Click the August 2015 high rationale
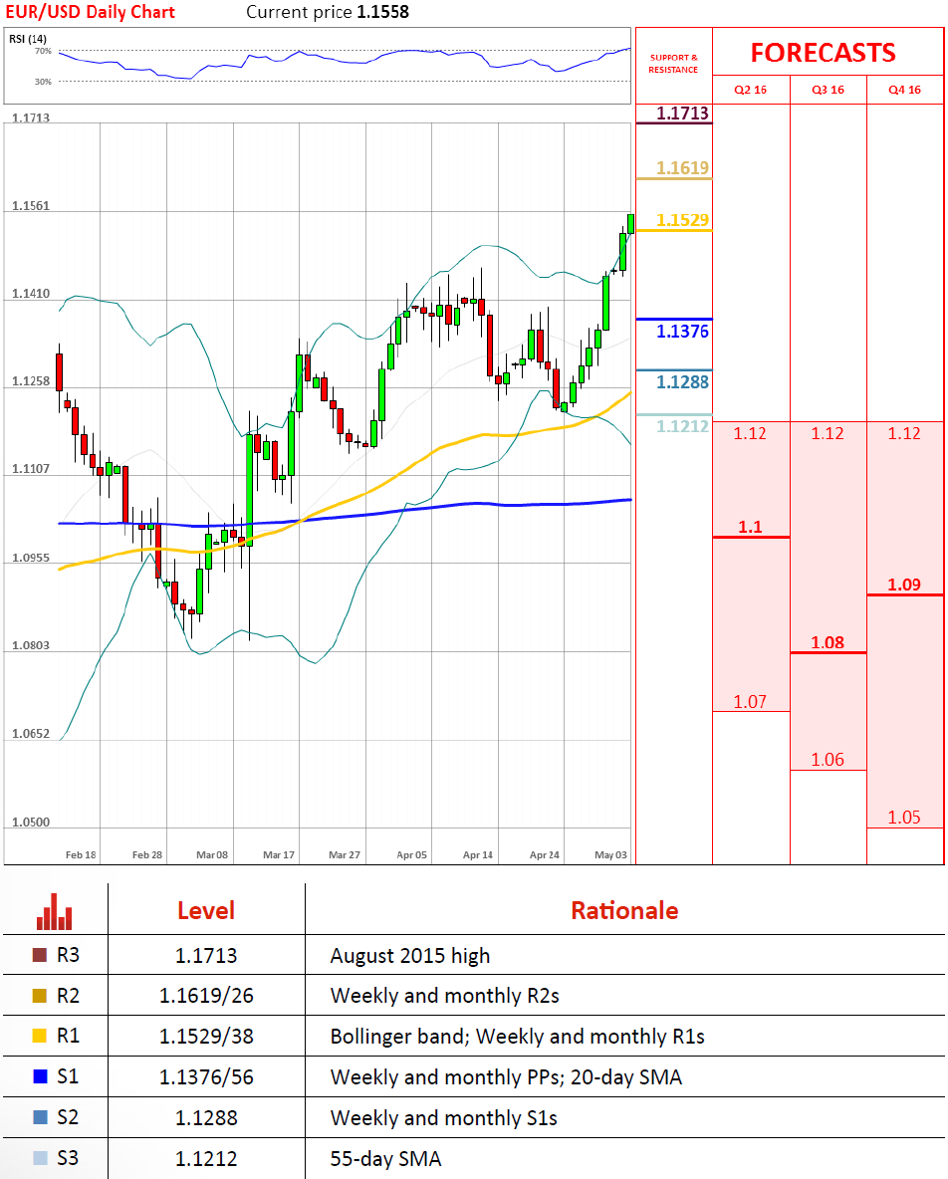This screenshot has width=948, height=1179. click(410, 956)
